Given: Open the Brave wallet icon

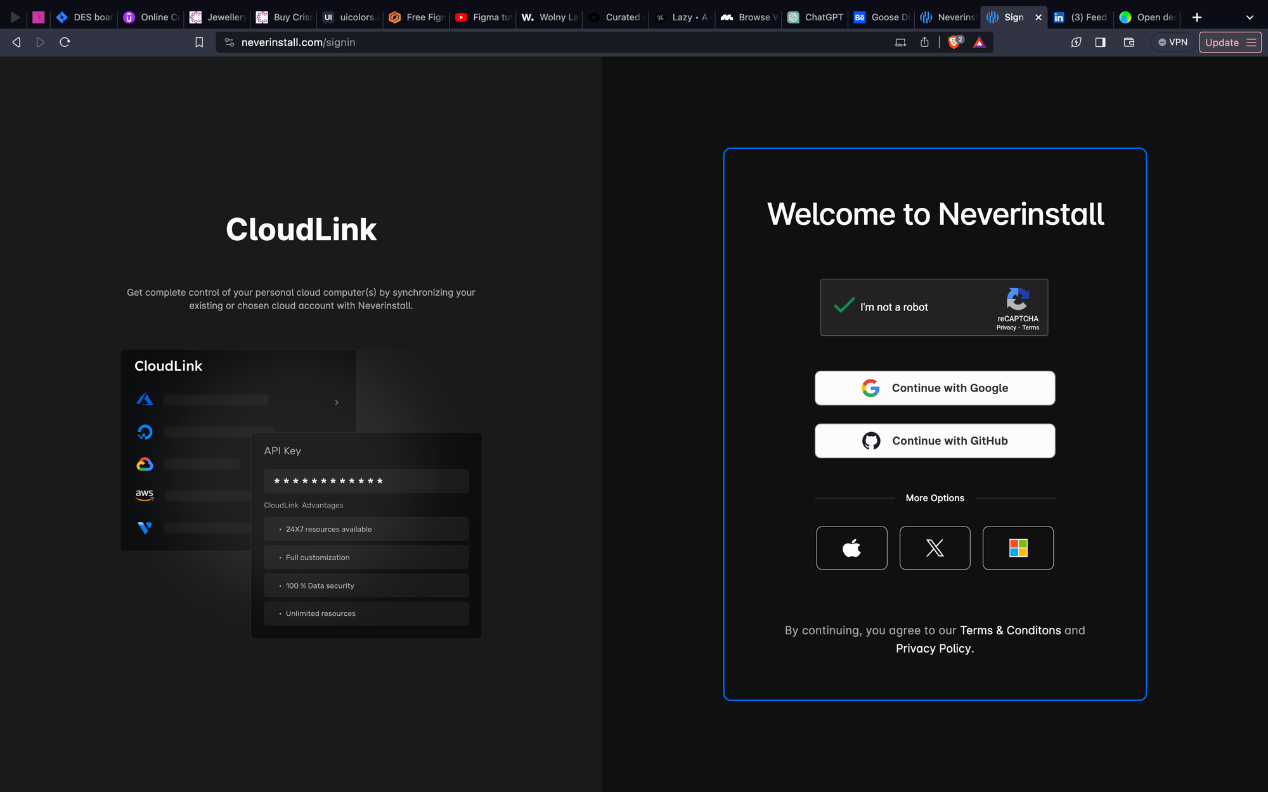Looking at the screenshot, I should [1129, 42].
